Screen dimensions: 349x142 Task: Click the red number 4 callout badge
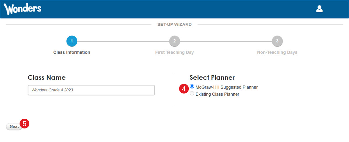point(183,89)
